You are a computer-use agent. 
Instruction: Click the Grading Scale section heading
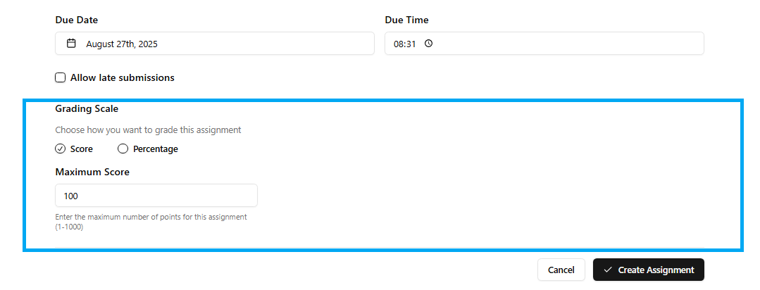point(87,109)
